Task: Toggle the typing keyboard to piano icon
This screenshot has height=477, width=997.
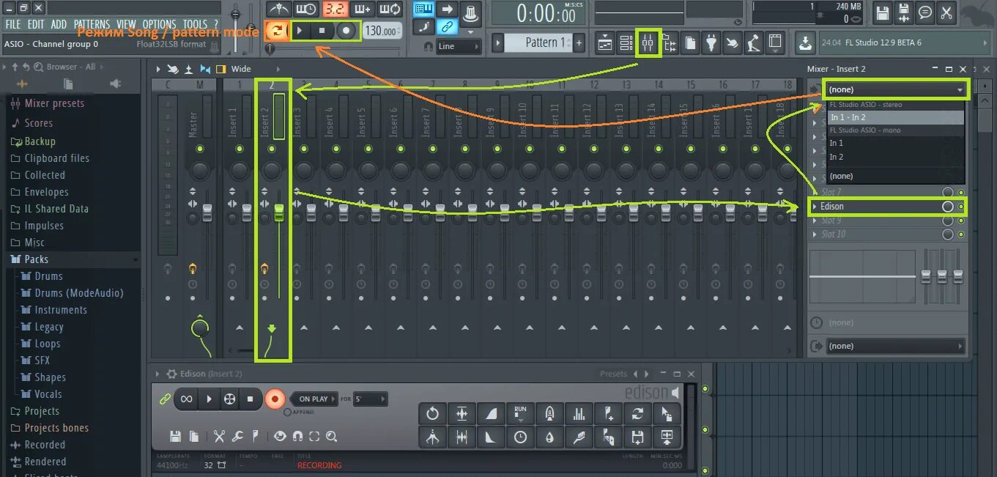Action: (x=423, y=10)
